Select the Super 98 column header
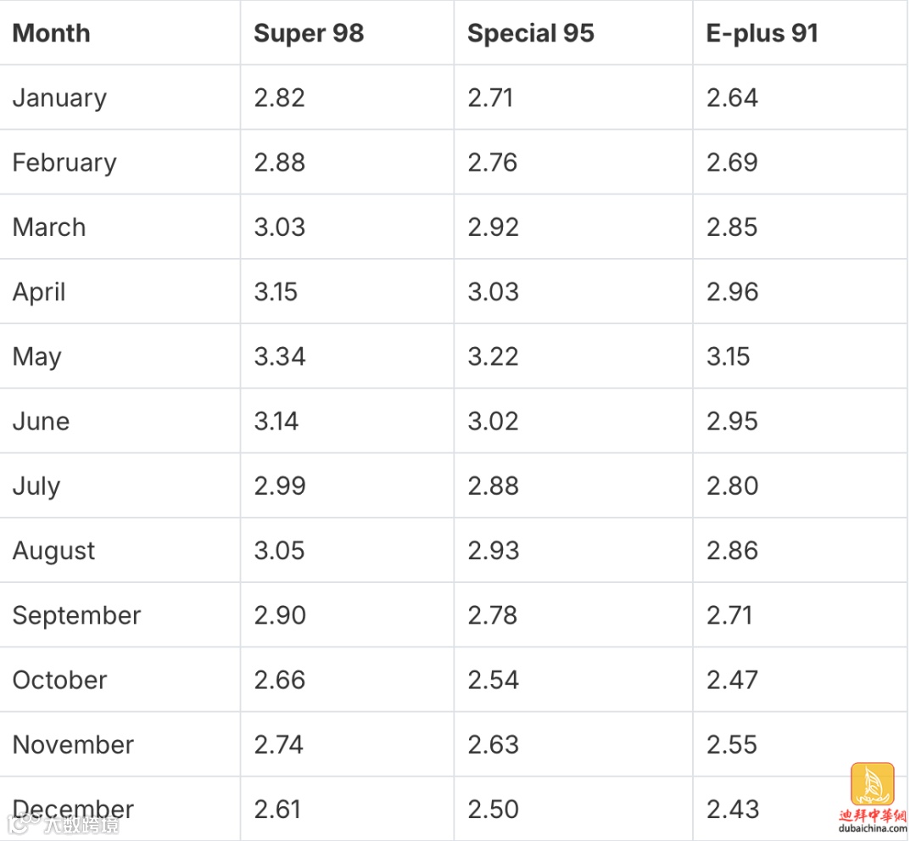916x841 pixels. (x=309, y=33)
